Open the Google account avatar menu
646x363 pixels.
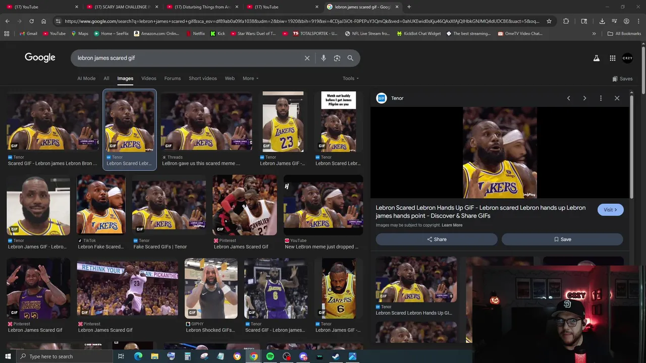coord(627,58)
